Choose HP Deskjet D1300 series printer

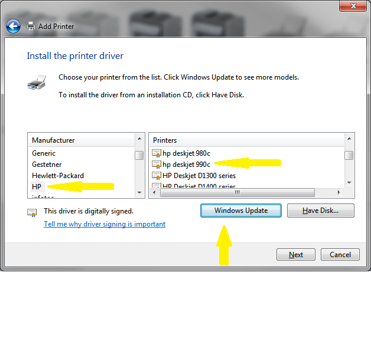(x=199, y=176)
